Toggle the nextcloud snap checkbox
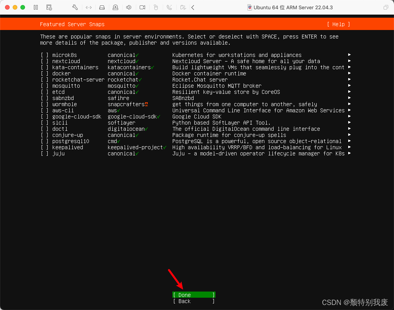394x310 pixels. point(45,61)
